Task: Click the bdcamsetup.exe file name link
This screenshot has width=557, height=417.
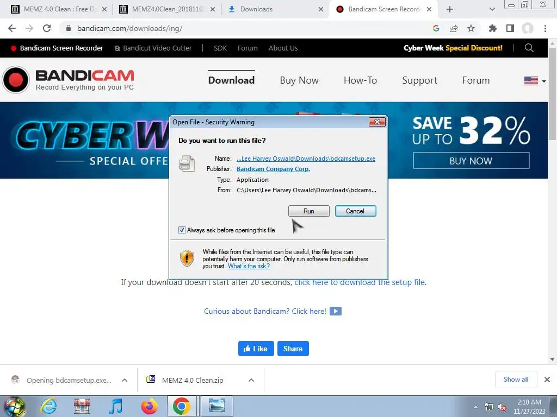Action: pyautogui.click(x=306, y=159)
